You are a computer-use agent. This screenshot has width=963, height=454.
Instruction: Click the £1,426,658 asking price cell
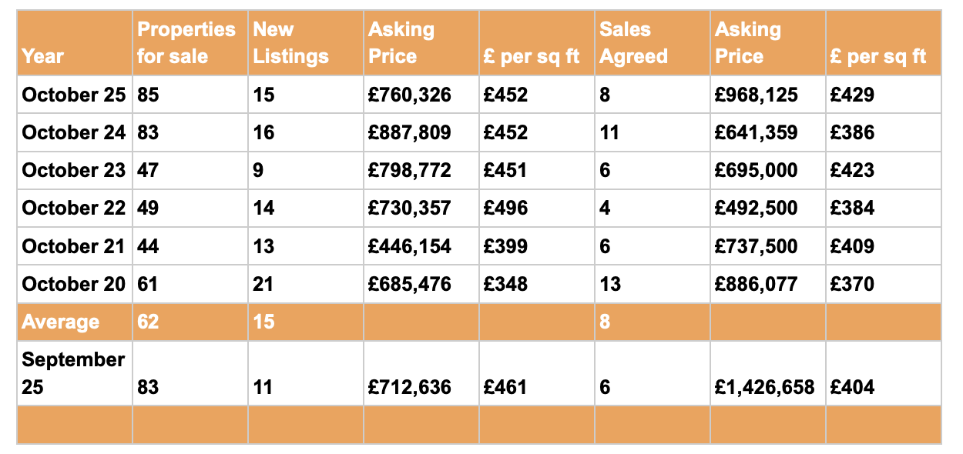click(x=764, y=386)
